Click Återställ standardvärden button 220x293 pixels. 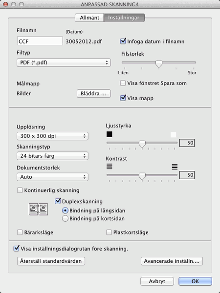click(51, 261)
